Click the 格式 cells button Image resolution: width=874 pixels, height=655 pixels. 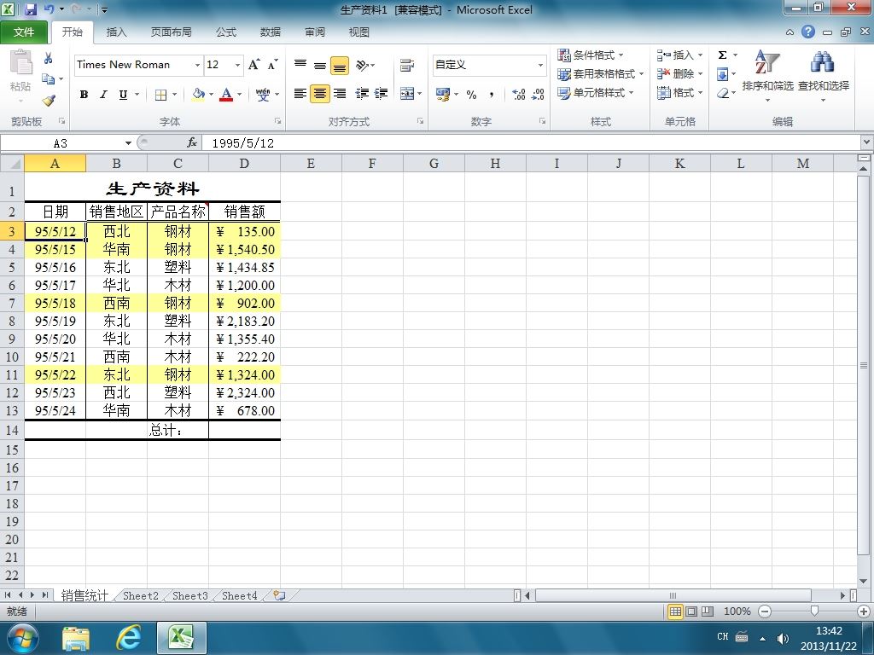pos(679,93)
